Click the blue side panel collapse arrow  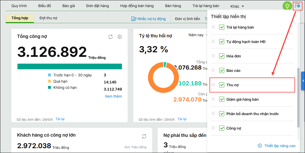(303, 81)
